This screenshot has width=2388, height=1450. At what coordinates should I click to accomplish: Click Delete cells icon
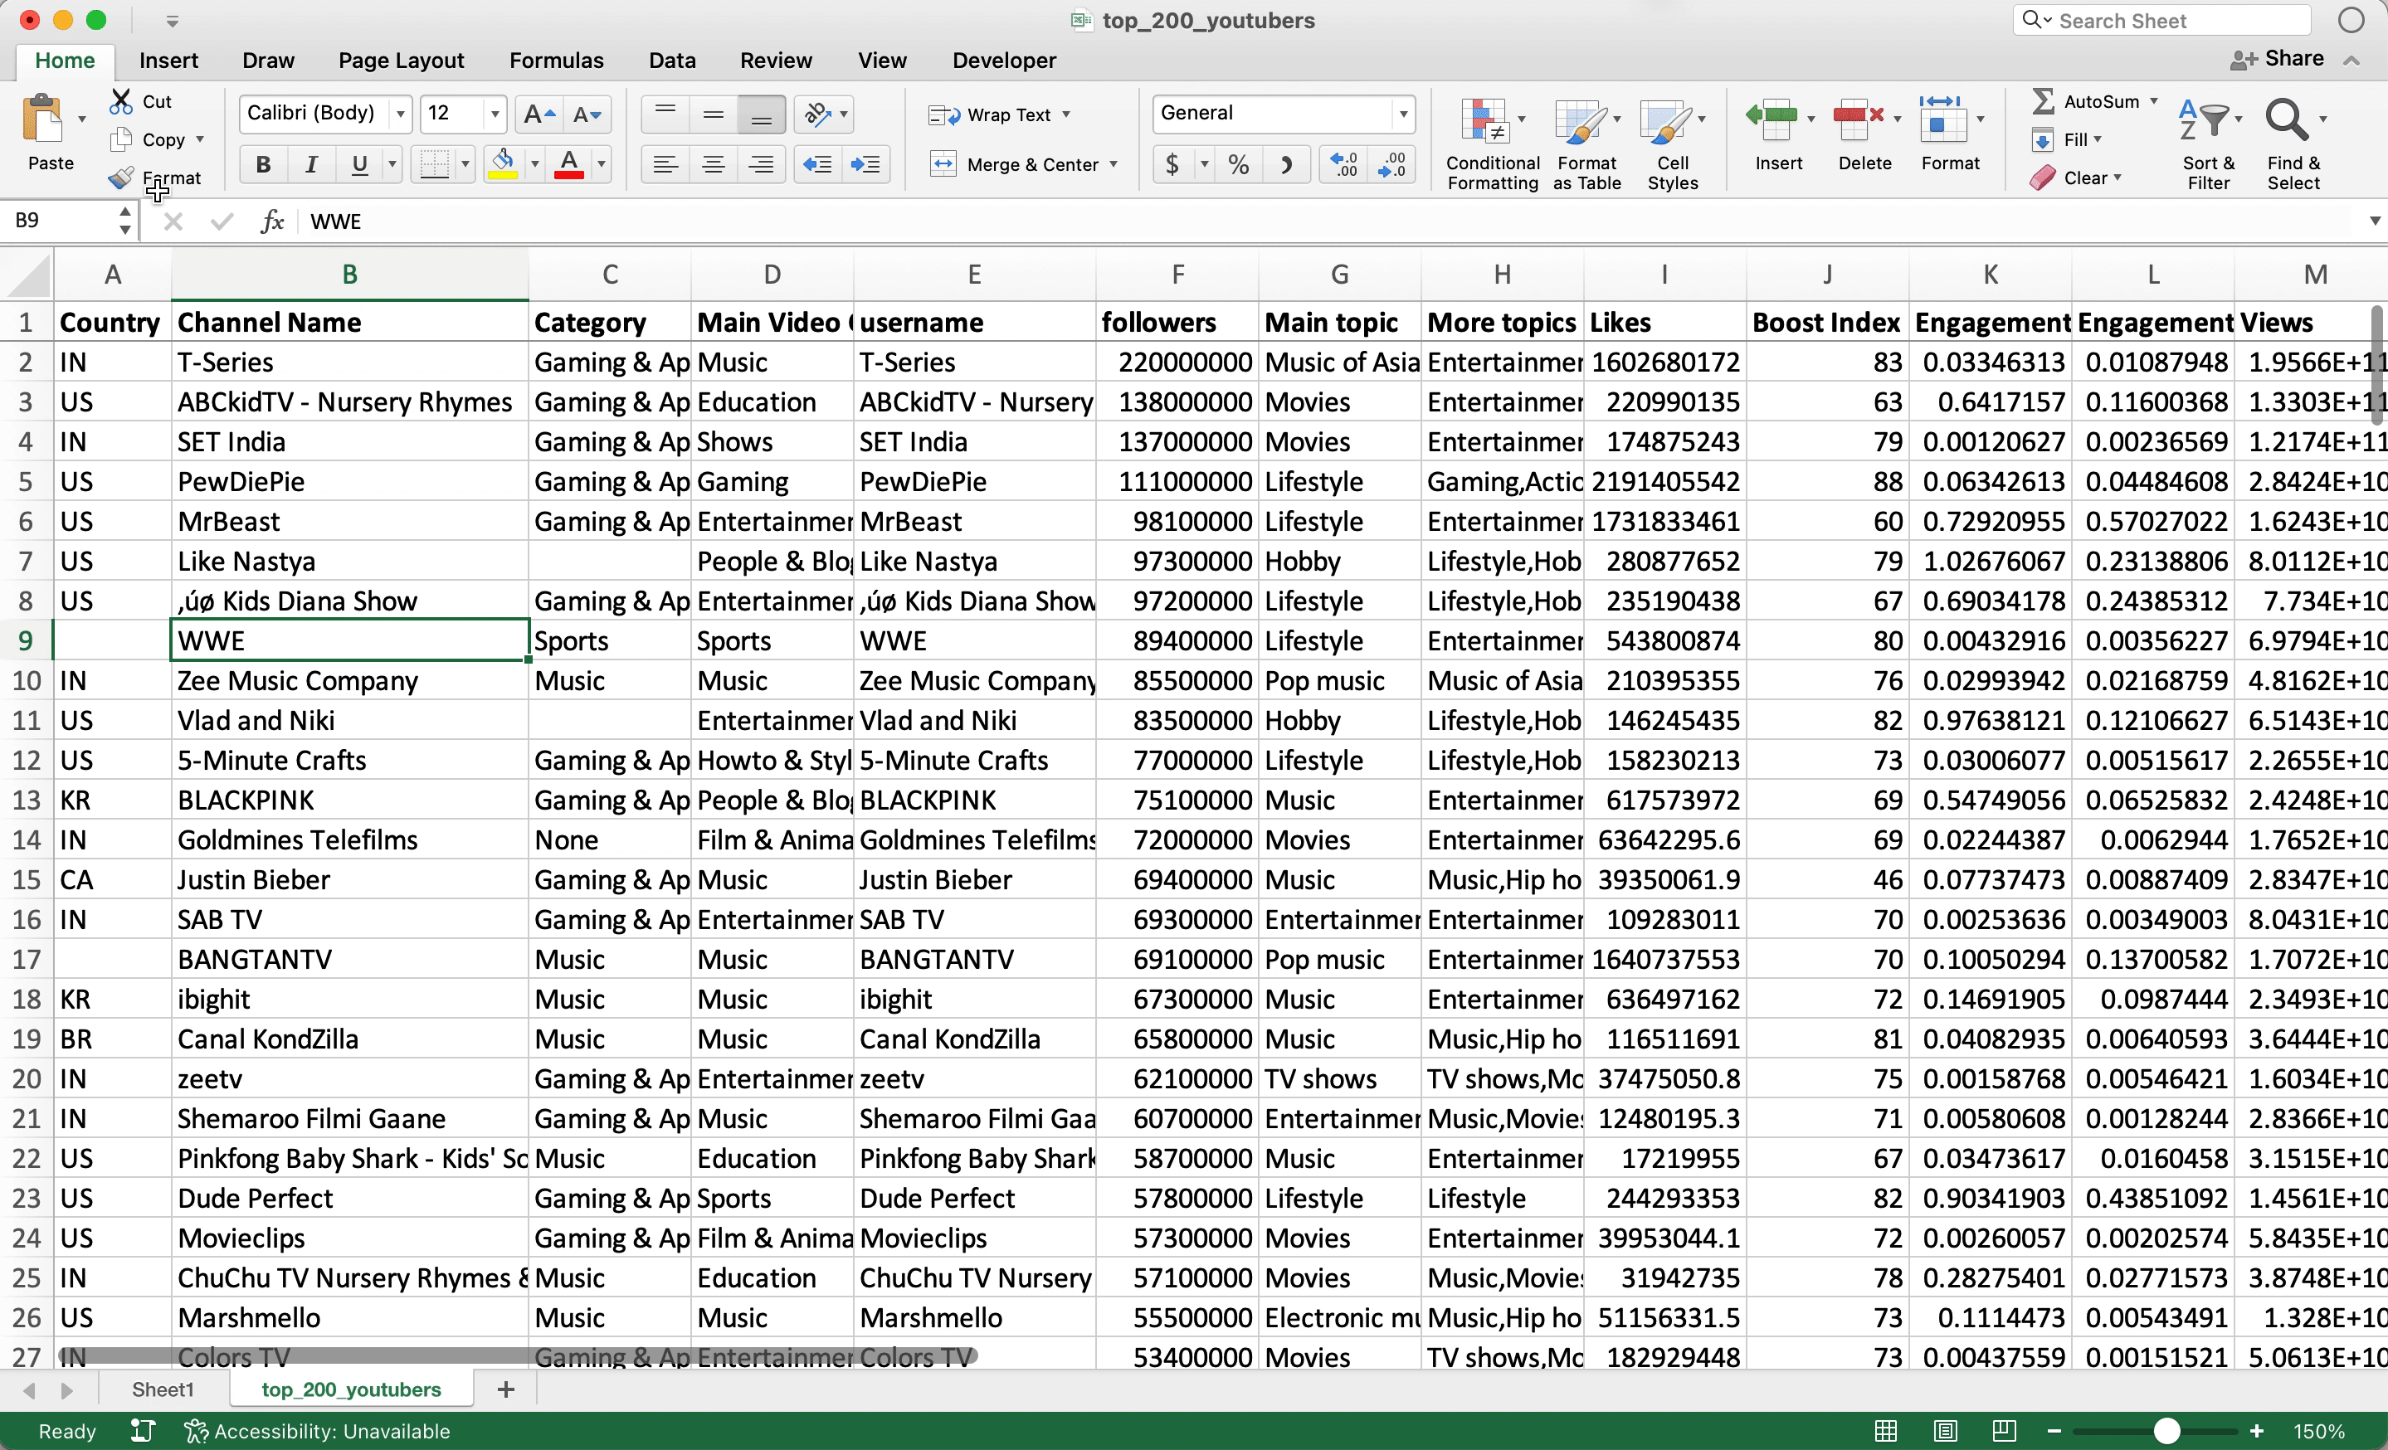pyautogui.click(x=1858, y=122)
